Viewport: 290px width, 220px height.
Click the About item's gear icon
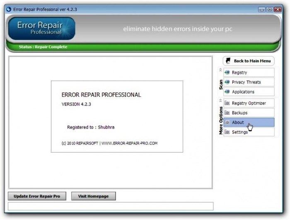(x=227, y=122)
